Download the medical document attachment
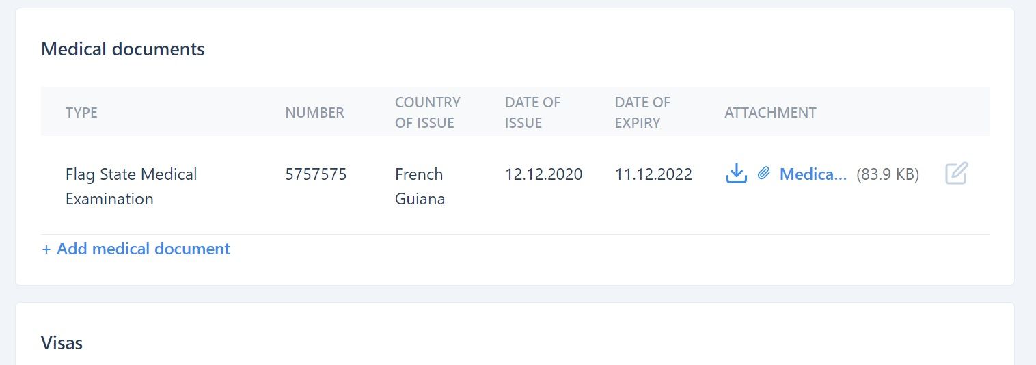1036x365 pixels. click(736, 174)
